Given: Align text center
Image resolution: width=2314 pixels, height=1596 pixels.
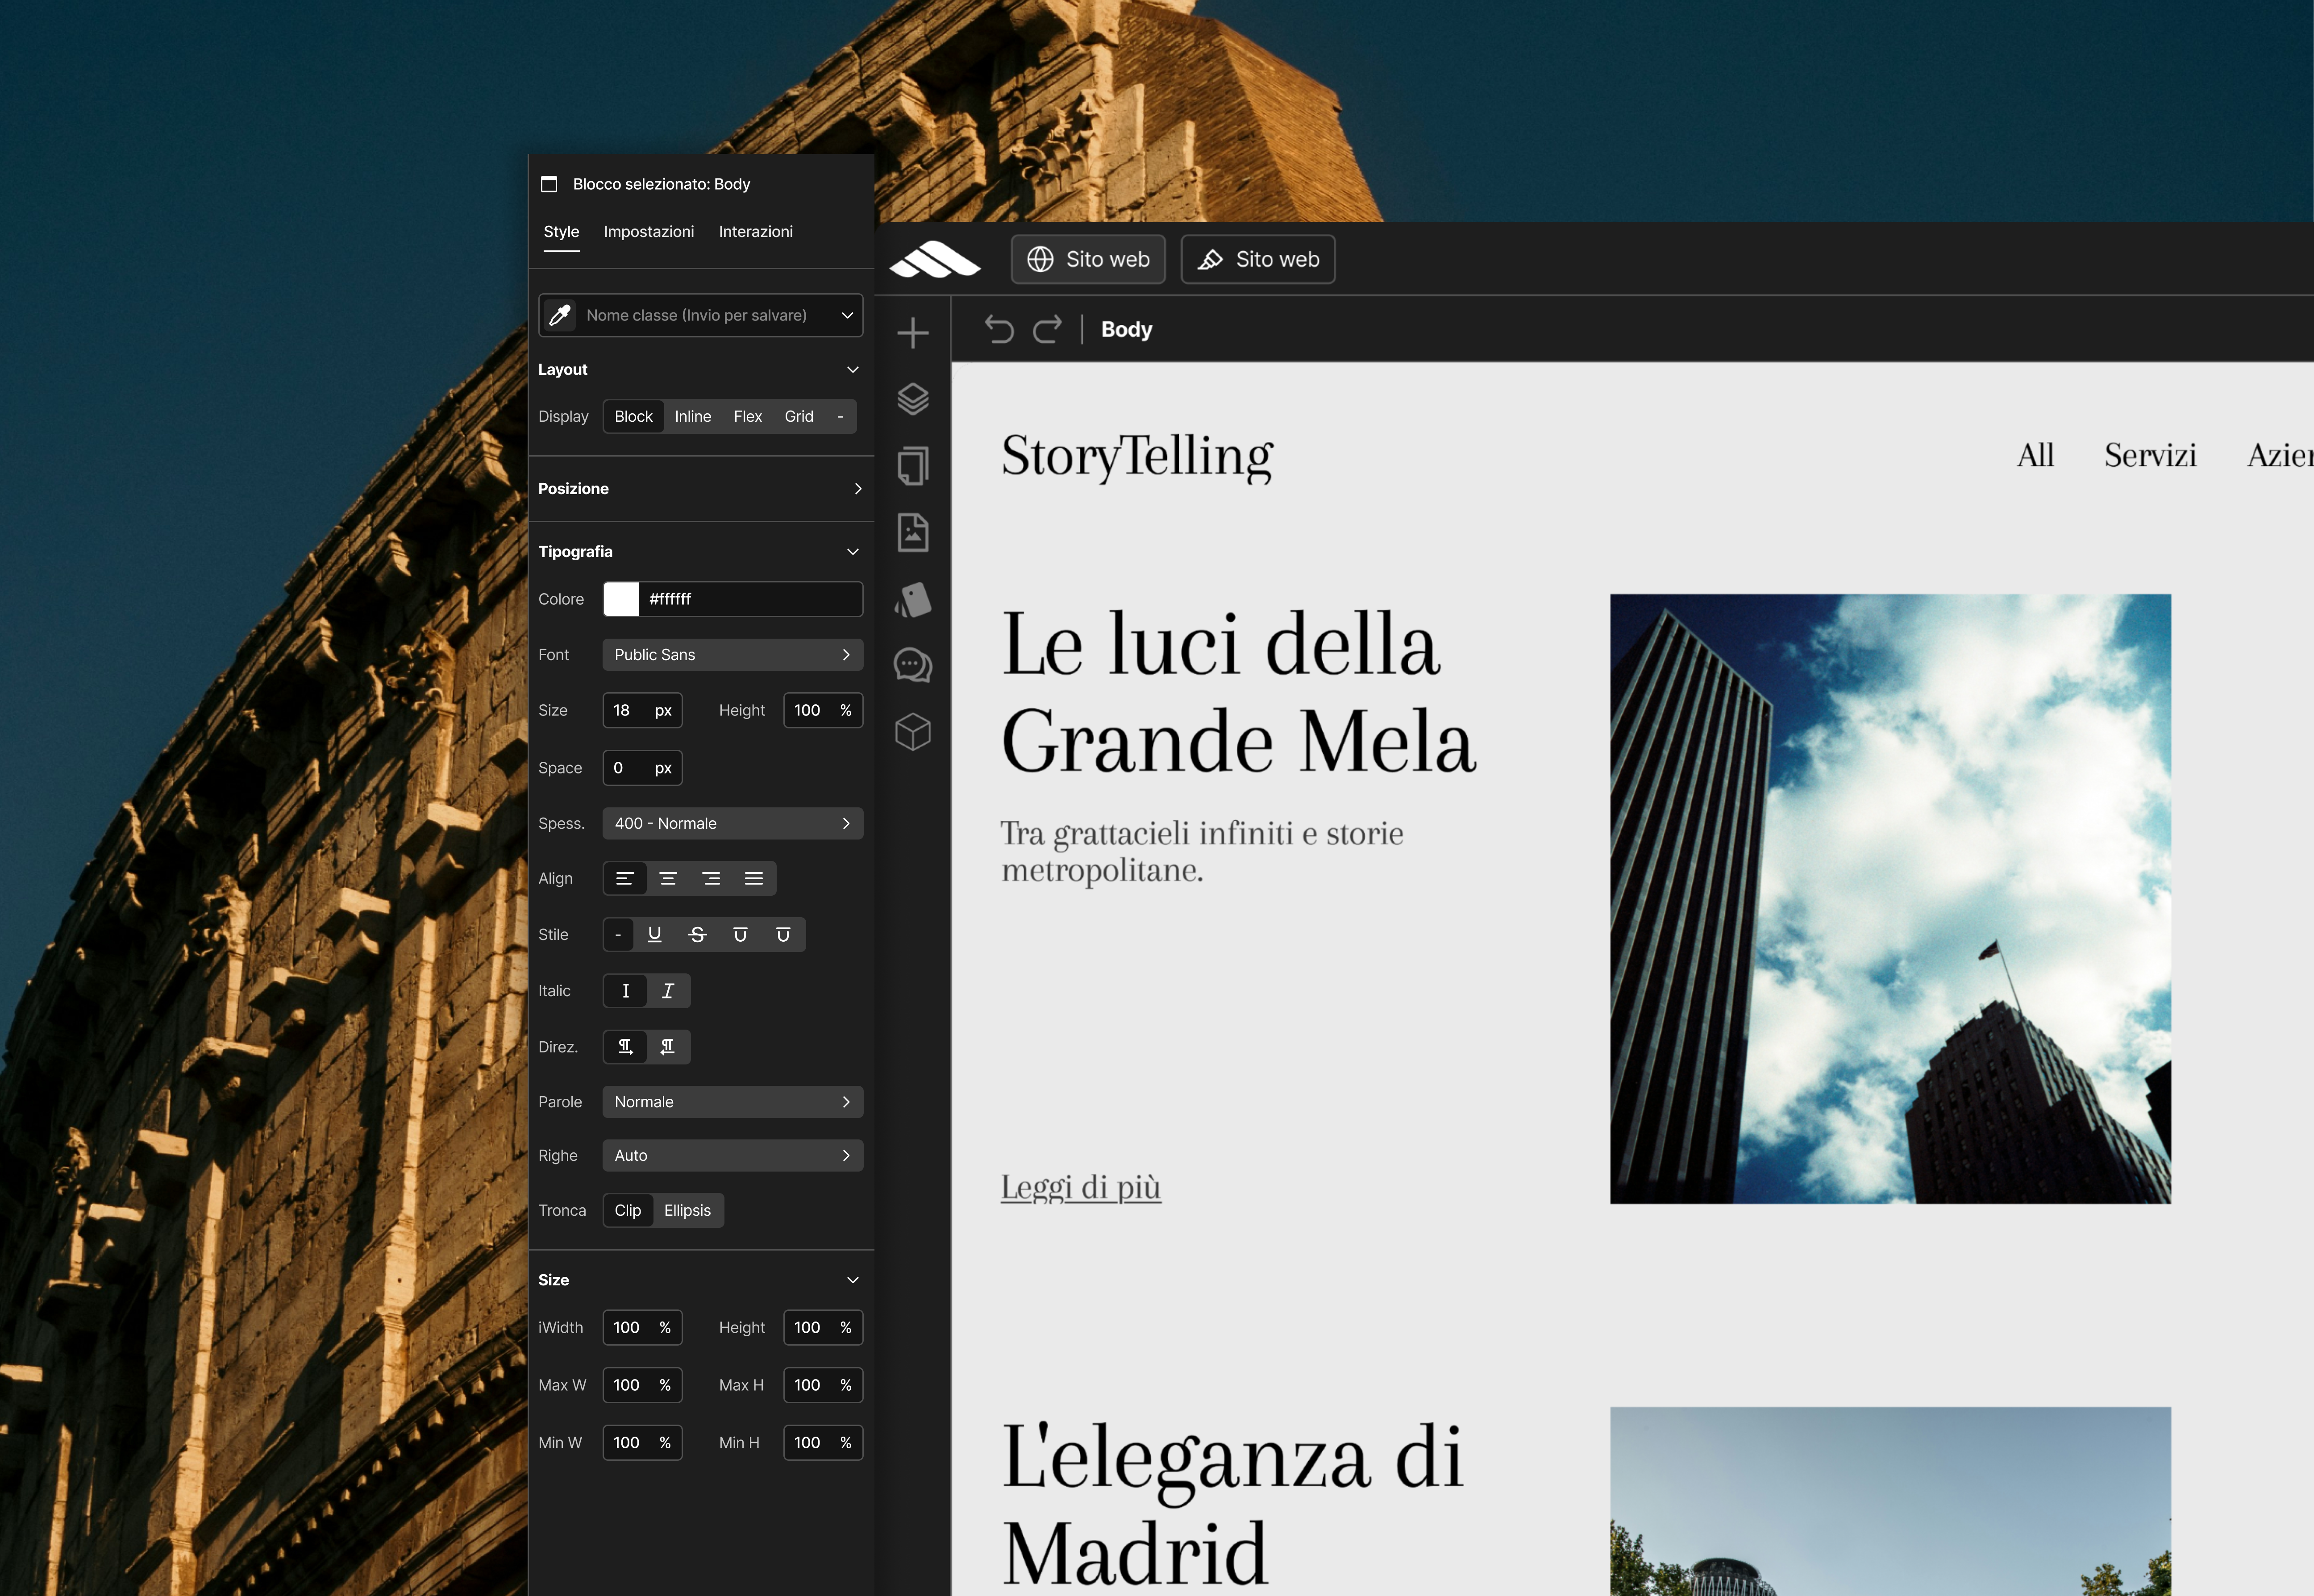Looking at the screenshot, I should (x=668, y=878).
